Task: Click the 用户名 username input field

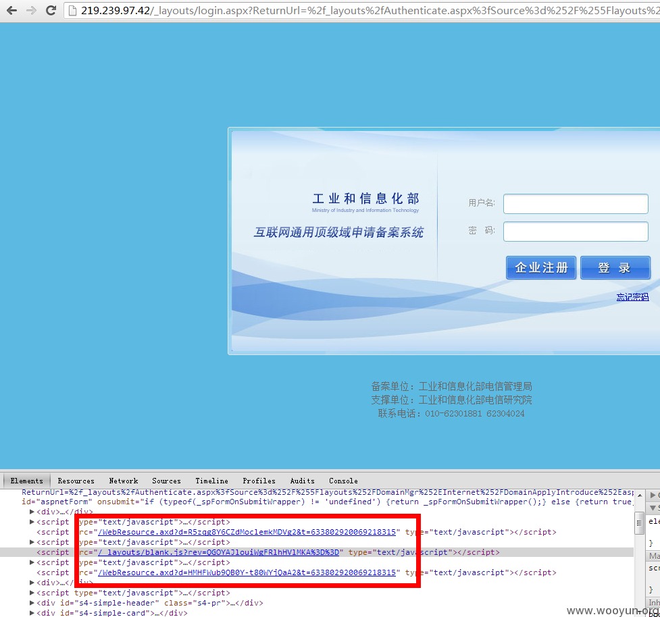Action: [x=576, y=204]
